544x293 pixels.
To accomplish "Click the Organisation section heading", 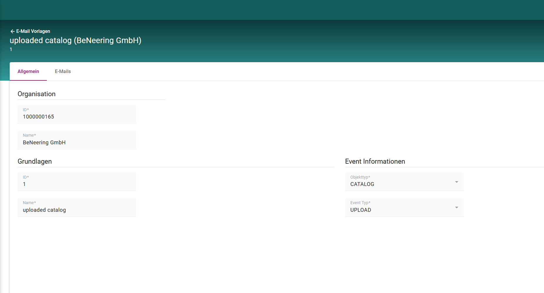I will [x=37, y=94].
